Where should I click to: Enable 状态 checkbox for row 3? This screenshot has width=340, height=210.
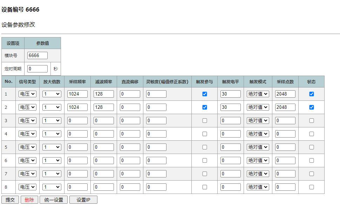click(x=311, y=121)
